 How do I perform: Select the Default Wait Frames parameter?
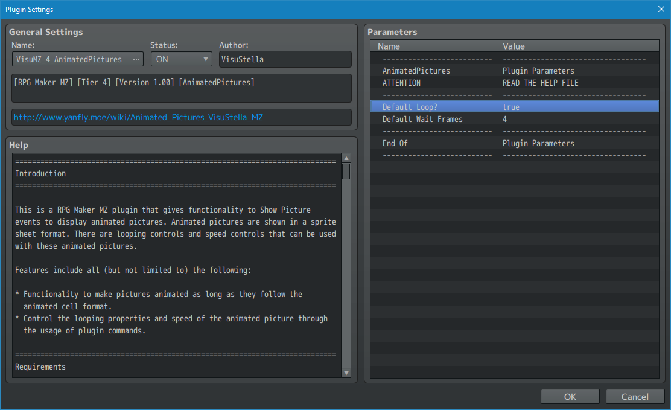422,119
